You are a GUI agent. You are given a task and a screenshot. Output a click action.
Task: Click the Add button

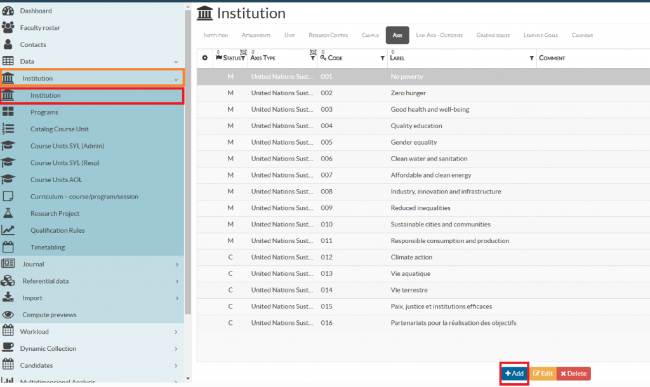pos(514,374)
